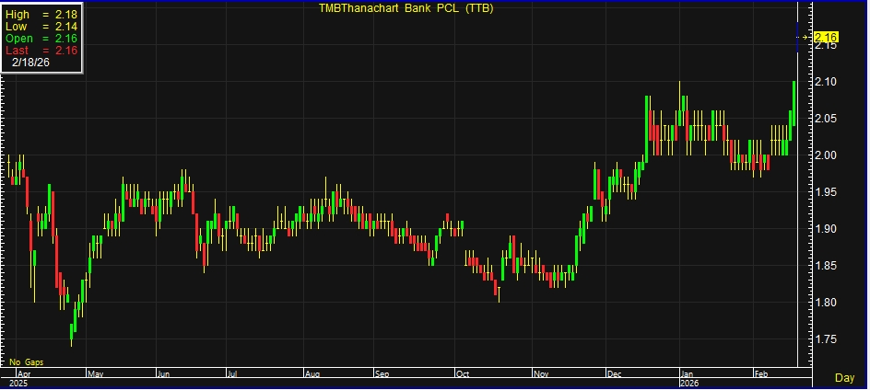Click the Day interval label
This screenshot has width=870, height=390.
844,377
